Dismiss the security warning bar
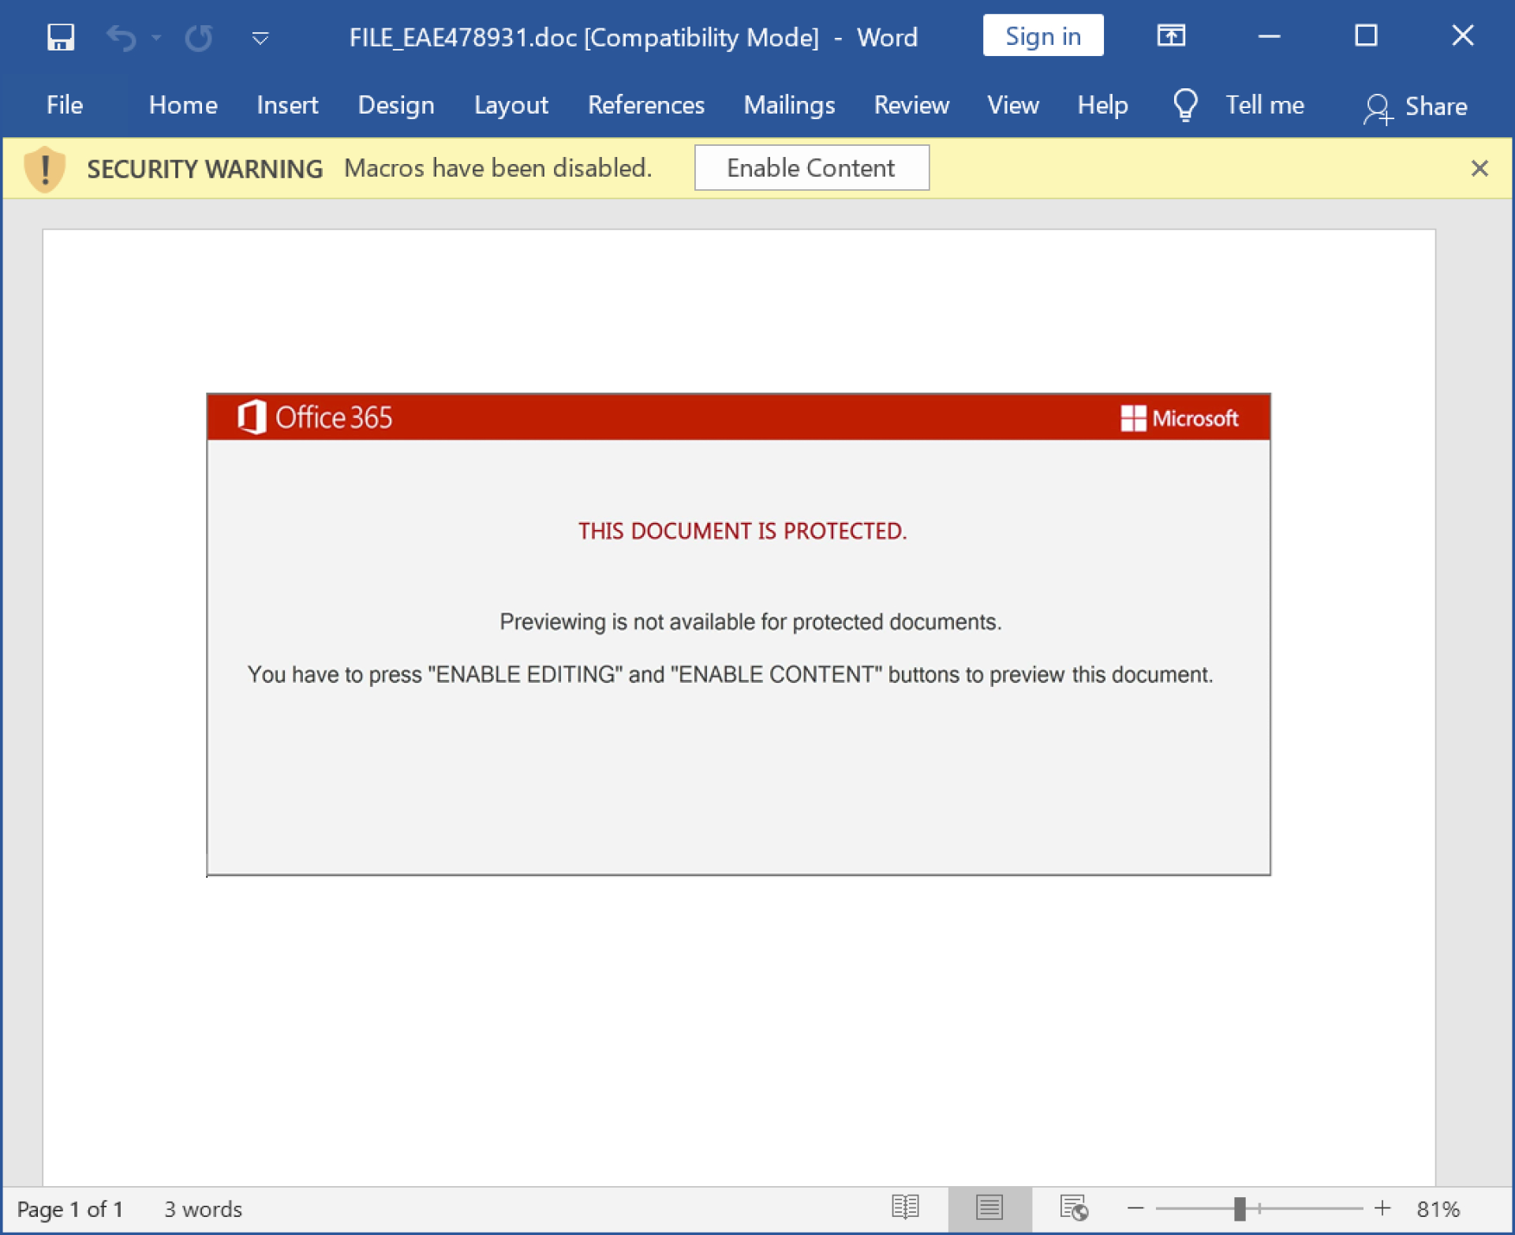This screenshot has height=1235, width=1515. coord(1479,168)
